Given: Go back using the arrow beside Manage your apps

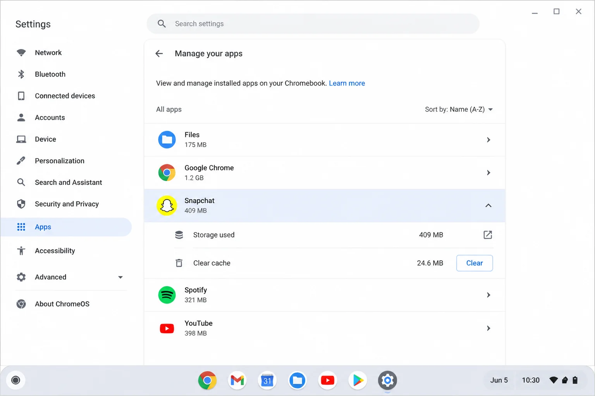Looking at the screenshot, I should pos(159,53).
